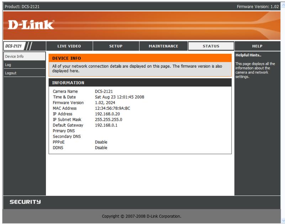Select Device Info in the sidebar

coord(24,56)
